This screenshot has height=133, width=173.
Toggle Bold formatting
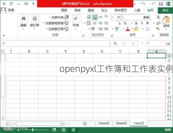coord(147,23)
